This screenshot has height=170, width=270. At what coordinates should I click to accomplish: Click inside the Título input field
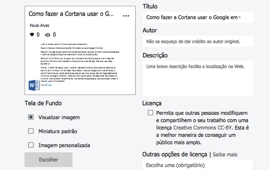197,17
